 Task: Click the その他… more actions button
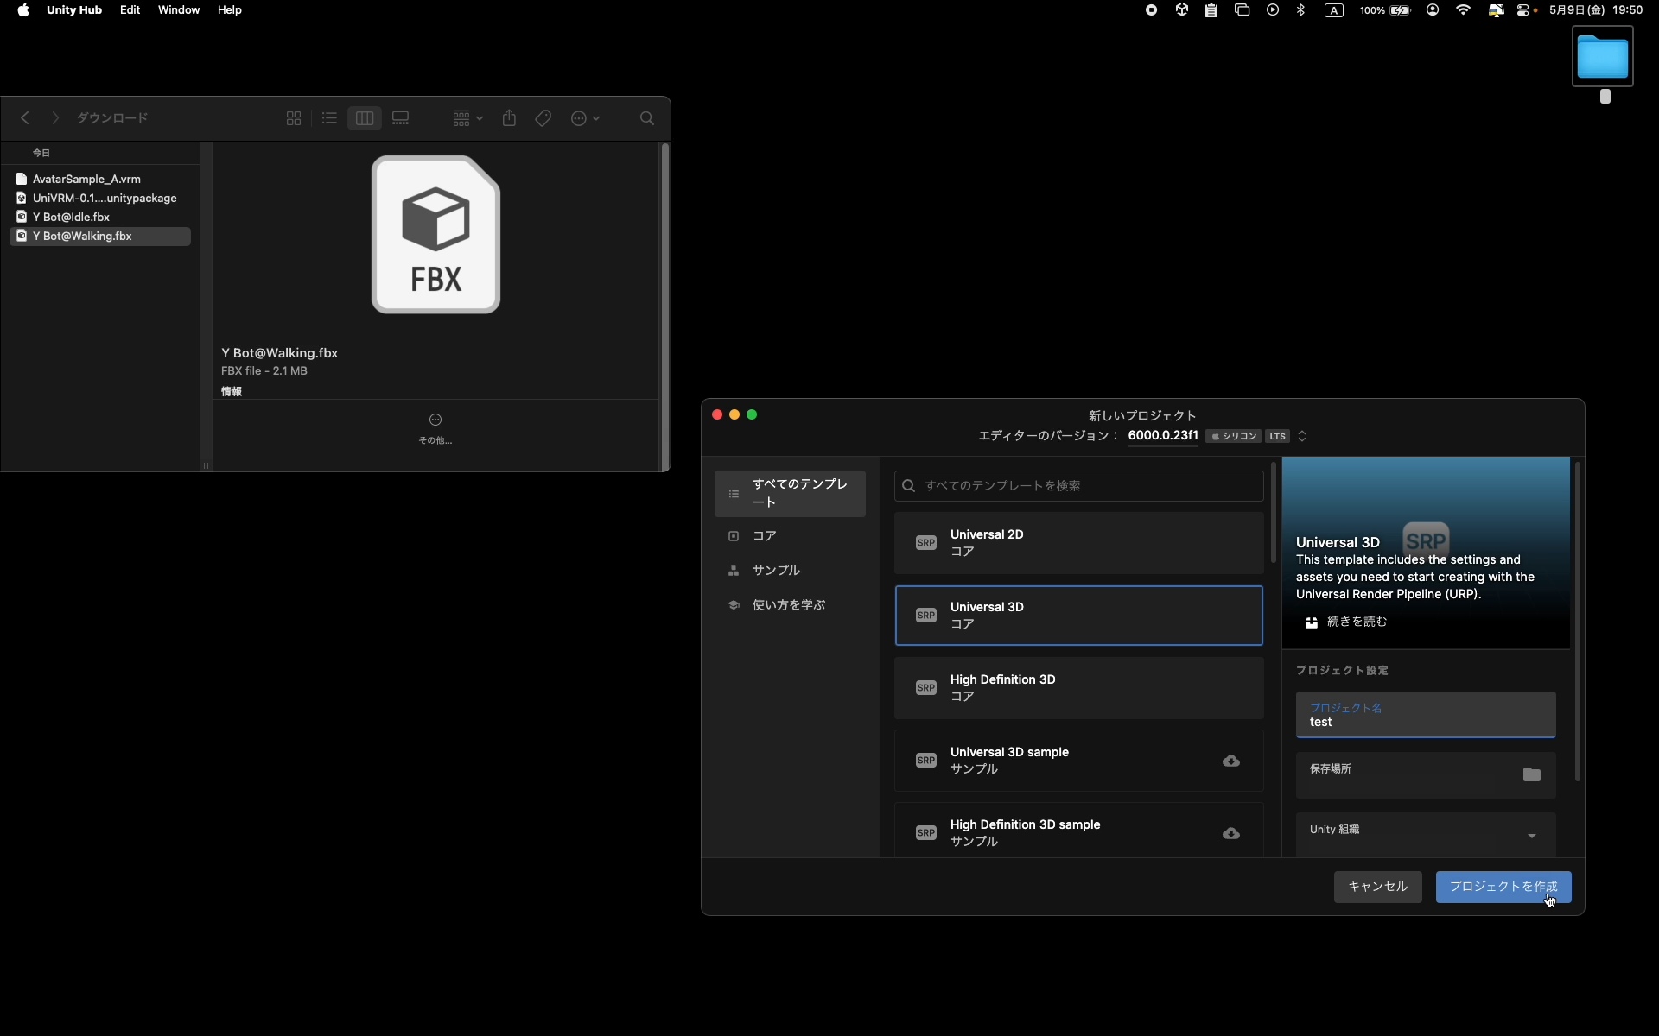point(435,429)
